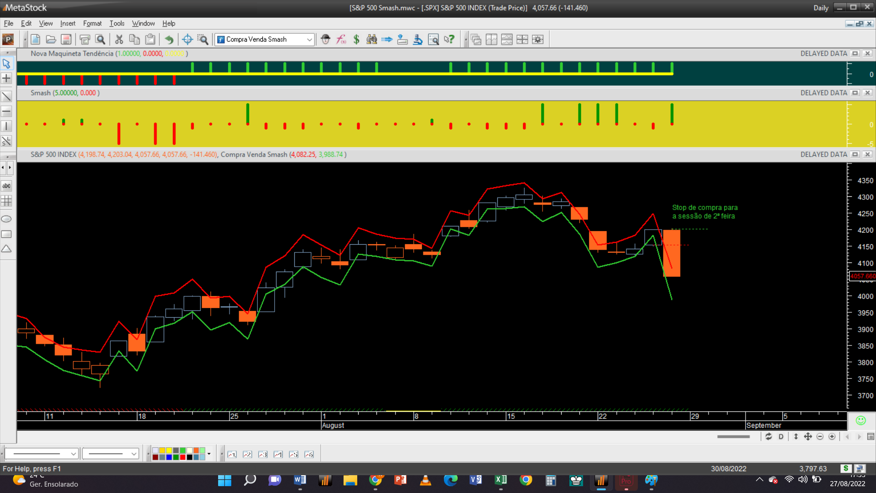This screenshot has height=493, width=876.
Task: Click the green dollar sign toolbar icon
Action: pos(356,40)
